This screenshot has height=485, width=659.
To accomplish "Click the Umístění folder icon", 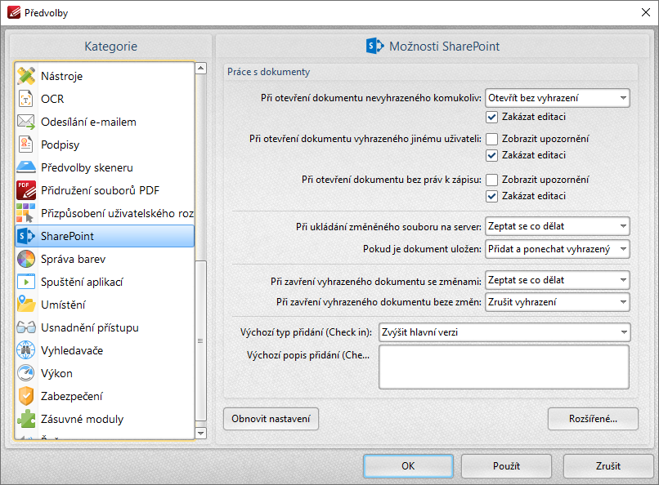I will [x=26, y=305].
